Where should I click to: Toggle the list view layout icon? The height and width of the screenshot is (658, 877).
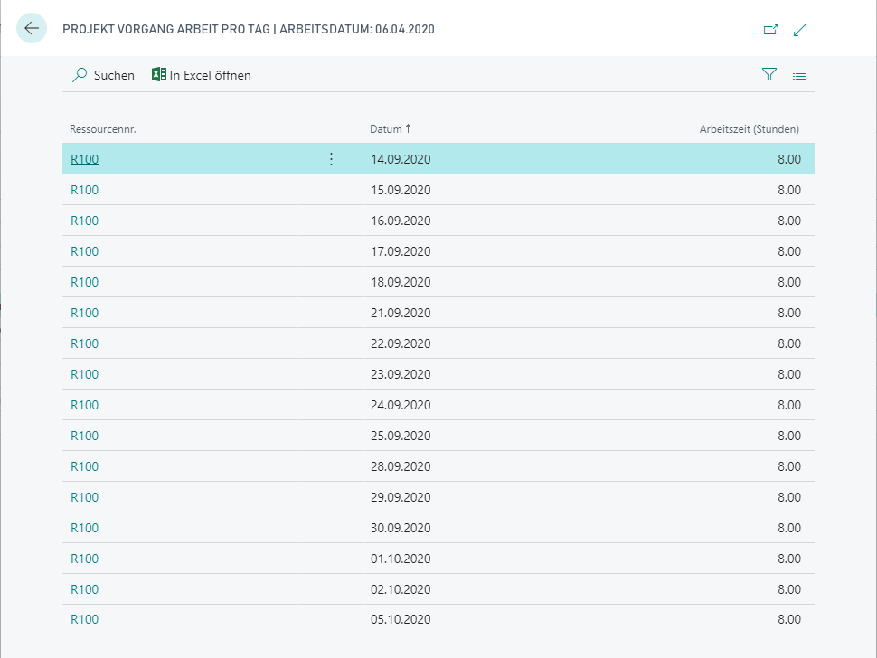point(799,74)
